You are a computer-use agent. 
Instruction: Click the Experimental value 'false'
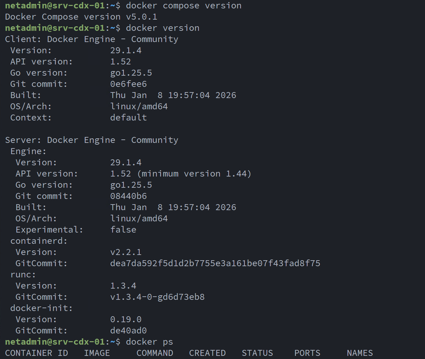click(x=123, y=230)
